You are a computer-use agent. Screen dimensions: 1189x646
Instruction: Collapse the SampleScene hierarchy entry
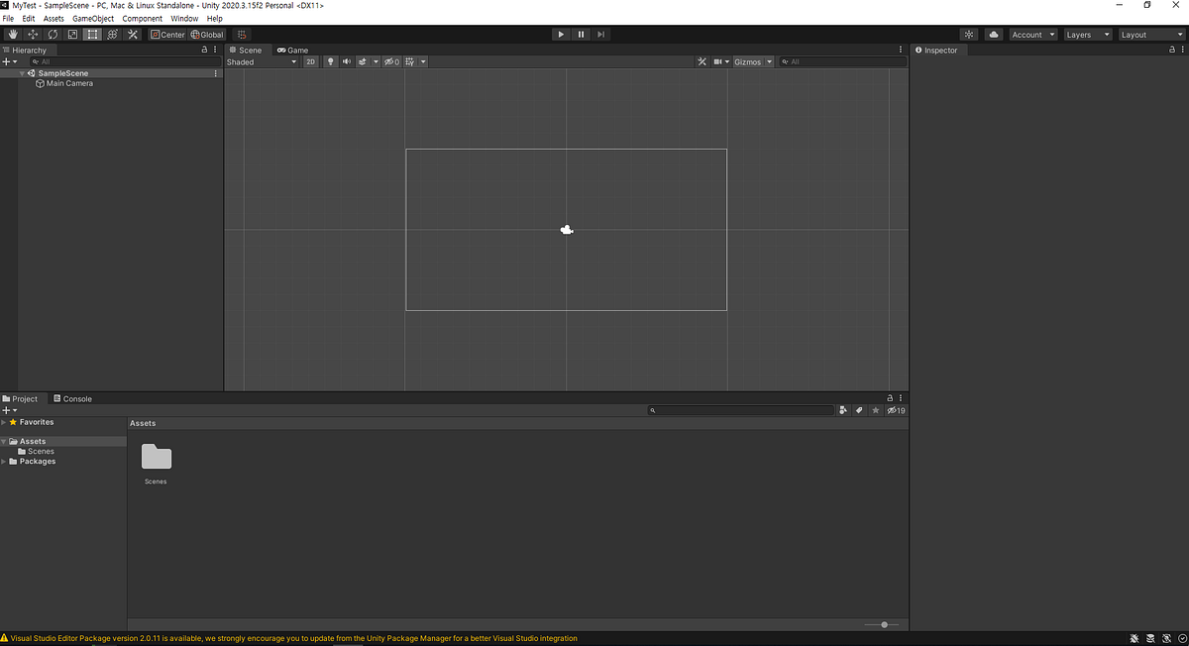coord(22,72)
